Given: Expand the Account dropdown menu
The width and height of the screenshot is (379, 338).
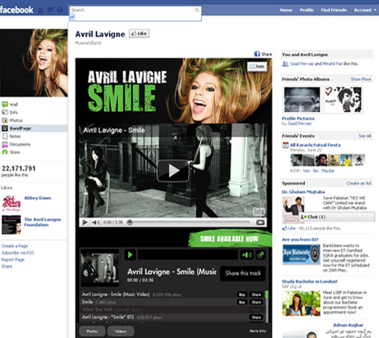Looking at the screenshot, I should [365, 10].
